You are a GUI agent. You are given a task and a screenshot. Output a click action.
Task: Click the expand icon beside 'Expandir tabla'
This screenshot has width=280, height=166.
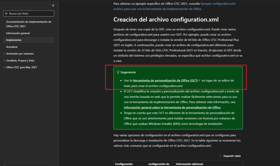[220, 156]
